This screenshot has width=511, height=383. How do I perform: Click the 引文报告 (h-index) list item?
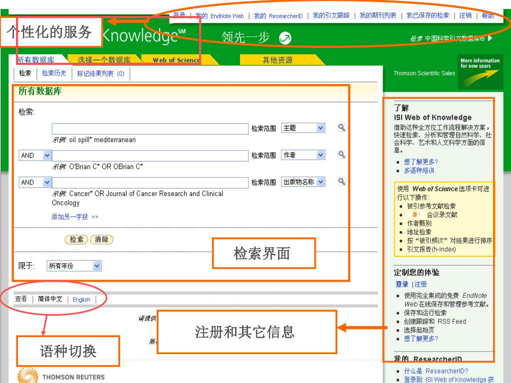click(x=431, y=249)
